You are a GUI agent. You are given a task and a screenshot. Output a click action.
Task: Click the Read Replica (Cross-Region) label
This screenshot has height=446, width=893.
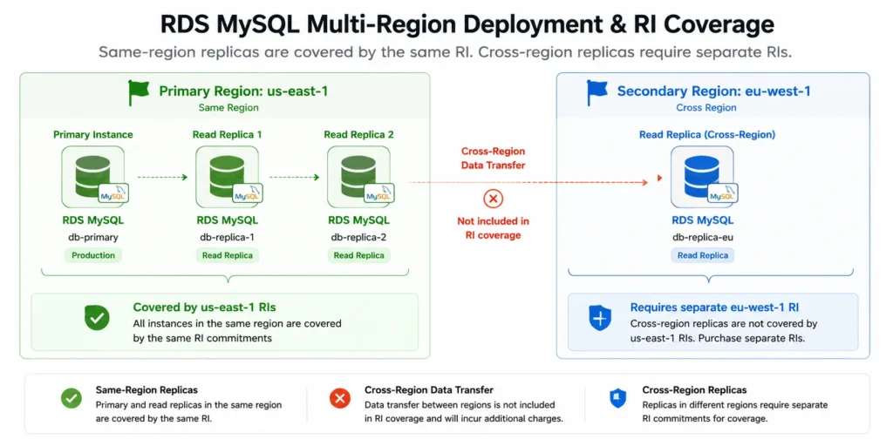click(706, 135)
